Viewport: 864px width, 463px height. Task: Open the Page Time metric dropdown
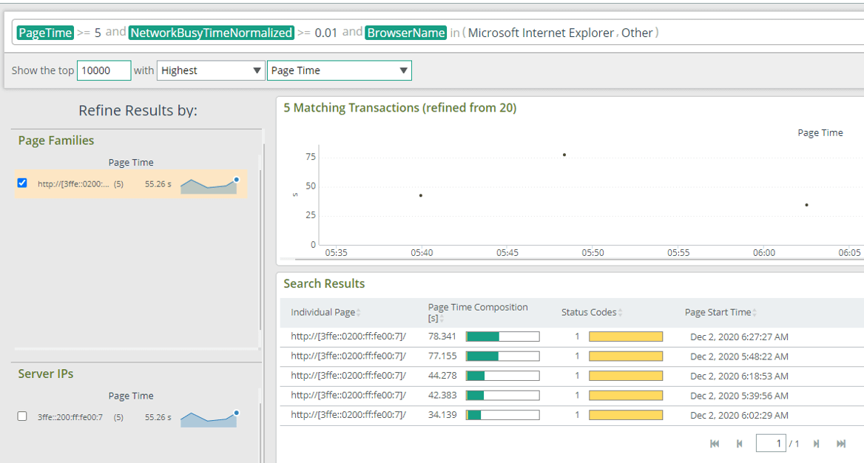click(339, 70)
